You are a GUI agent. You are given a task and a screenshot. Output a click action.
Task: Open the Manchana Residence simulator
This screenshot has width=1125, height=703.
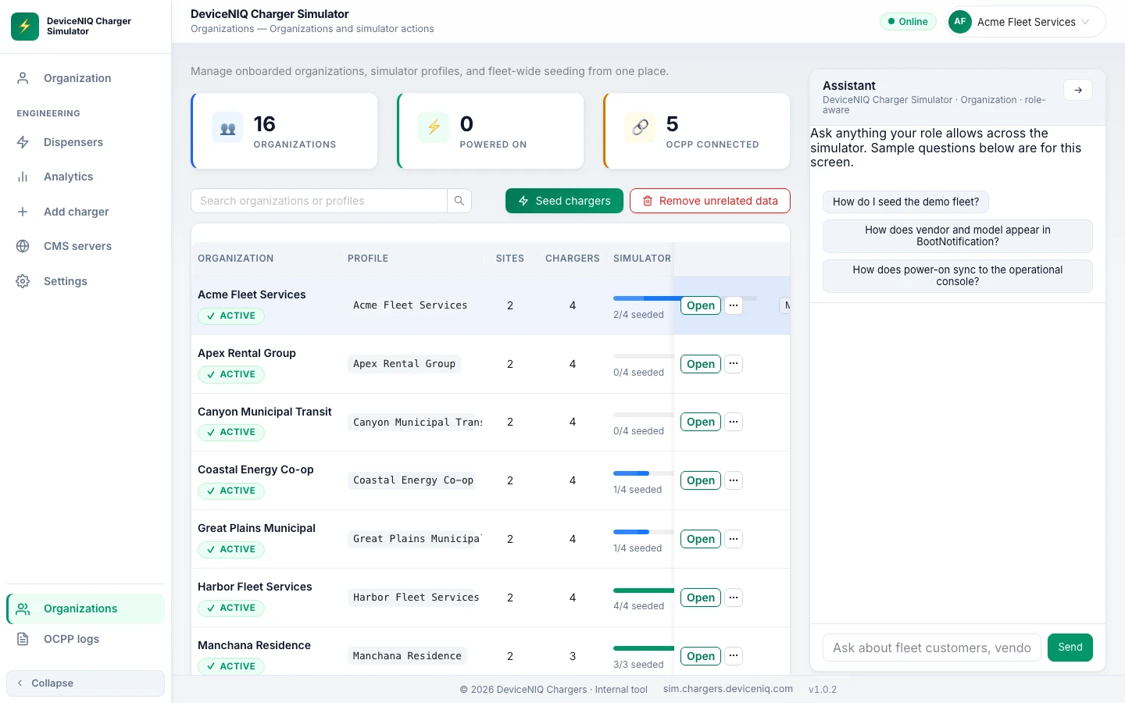click(x=701, y=656)
